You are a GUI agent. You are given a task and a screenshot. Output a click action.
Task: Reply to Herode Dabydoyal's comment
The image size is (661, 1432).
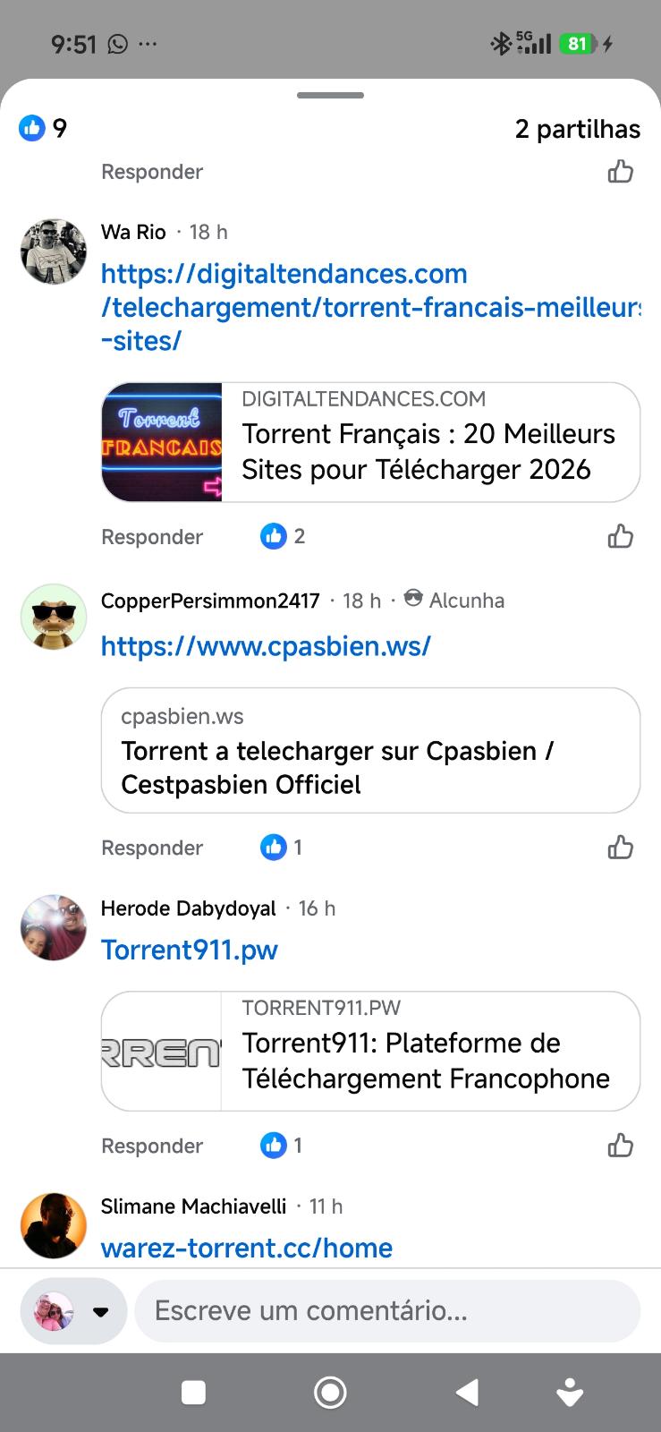[152, 1146]
